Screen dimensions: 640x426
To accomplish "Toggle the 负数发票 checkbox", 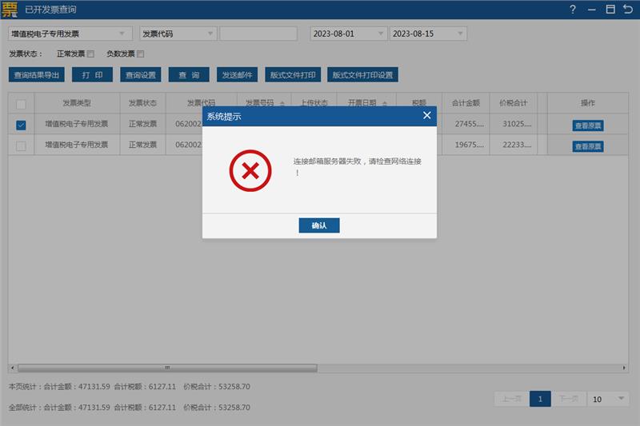I will (141, 54).
